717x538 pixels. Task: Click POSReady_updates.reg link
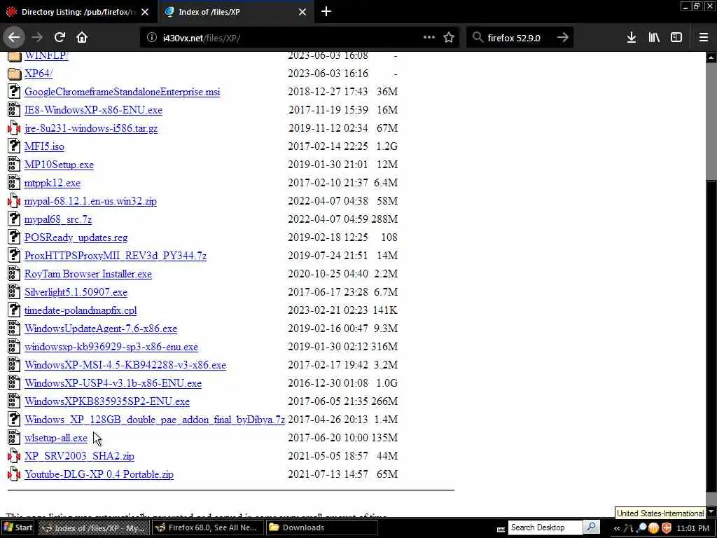tap(76, 237)
